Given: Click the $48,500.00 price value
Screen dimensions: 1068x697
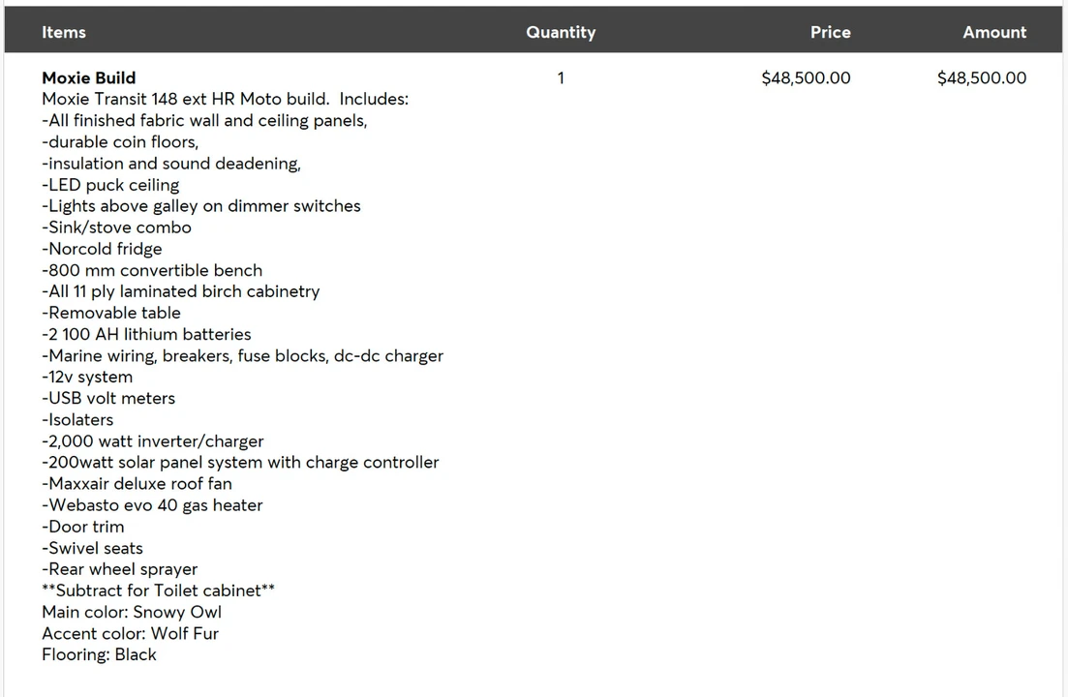Looking at the screenshot, I should [806, 77].
